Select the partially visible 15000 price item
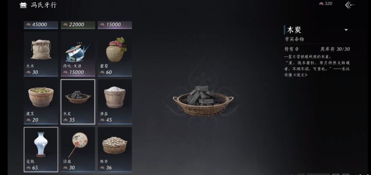The image size is (371, 175). [115, 25]
